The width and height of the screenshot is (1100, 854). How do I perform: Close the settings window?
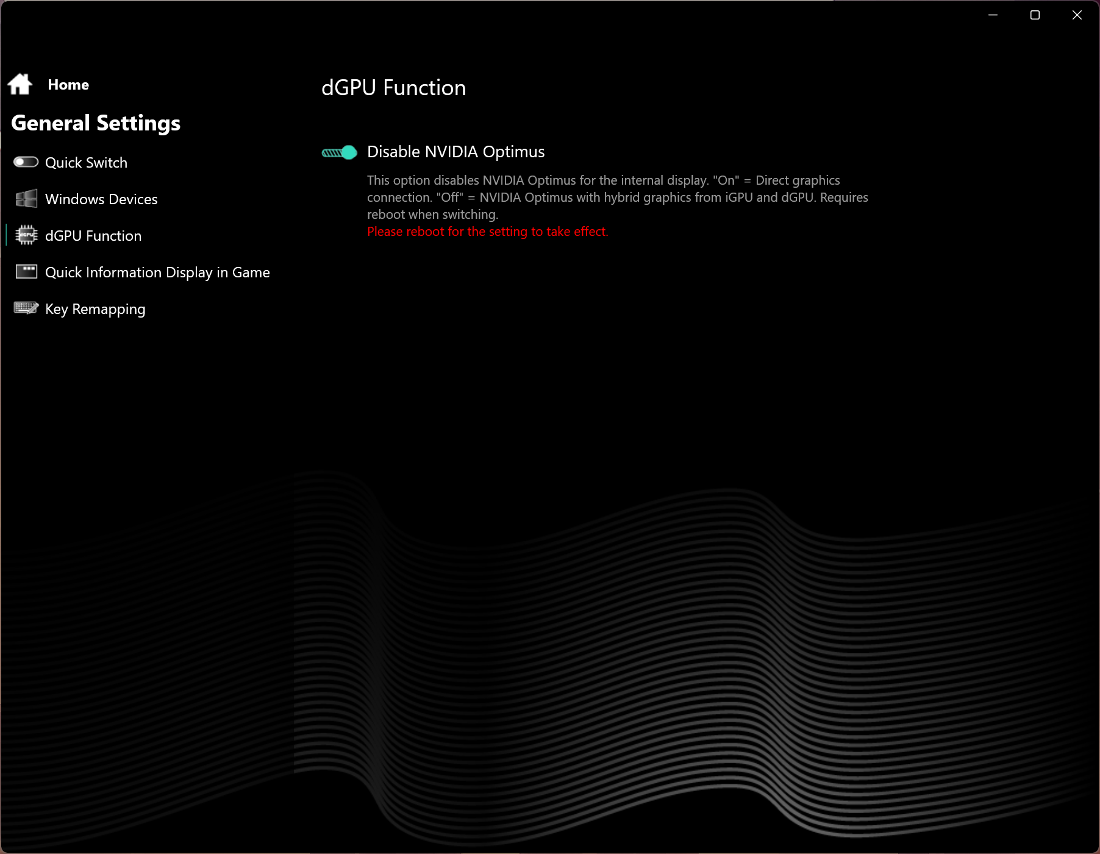1077,15
